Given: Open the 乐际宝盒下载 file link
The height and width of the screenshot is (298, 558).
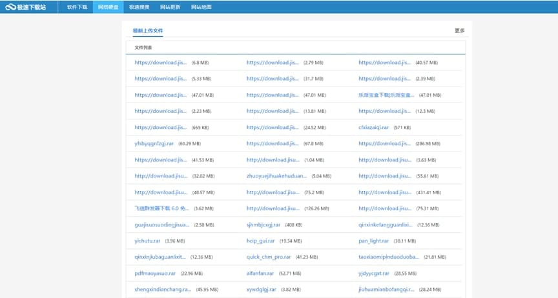Looking at the screenshot, I should point(385,95).
